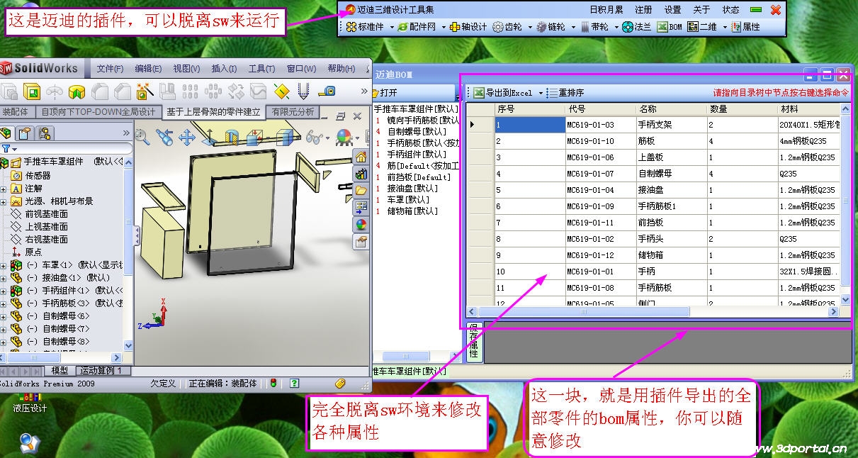Switch to the 自顶向下TOP-DOWN全局设计 tab
The image size is (858, 458).
[x=98, y=112]
